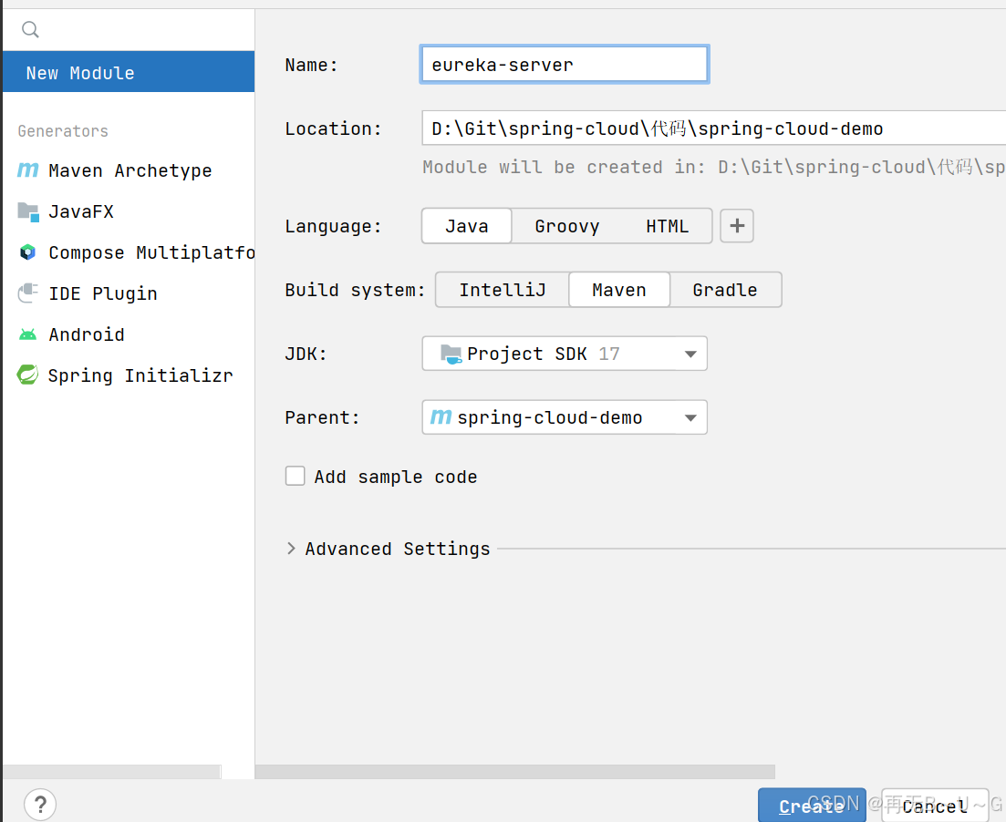Screen dimensions: 1006x822
Task: Click the Build system label
Action: click(355, 290)
